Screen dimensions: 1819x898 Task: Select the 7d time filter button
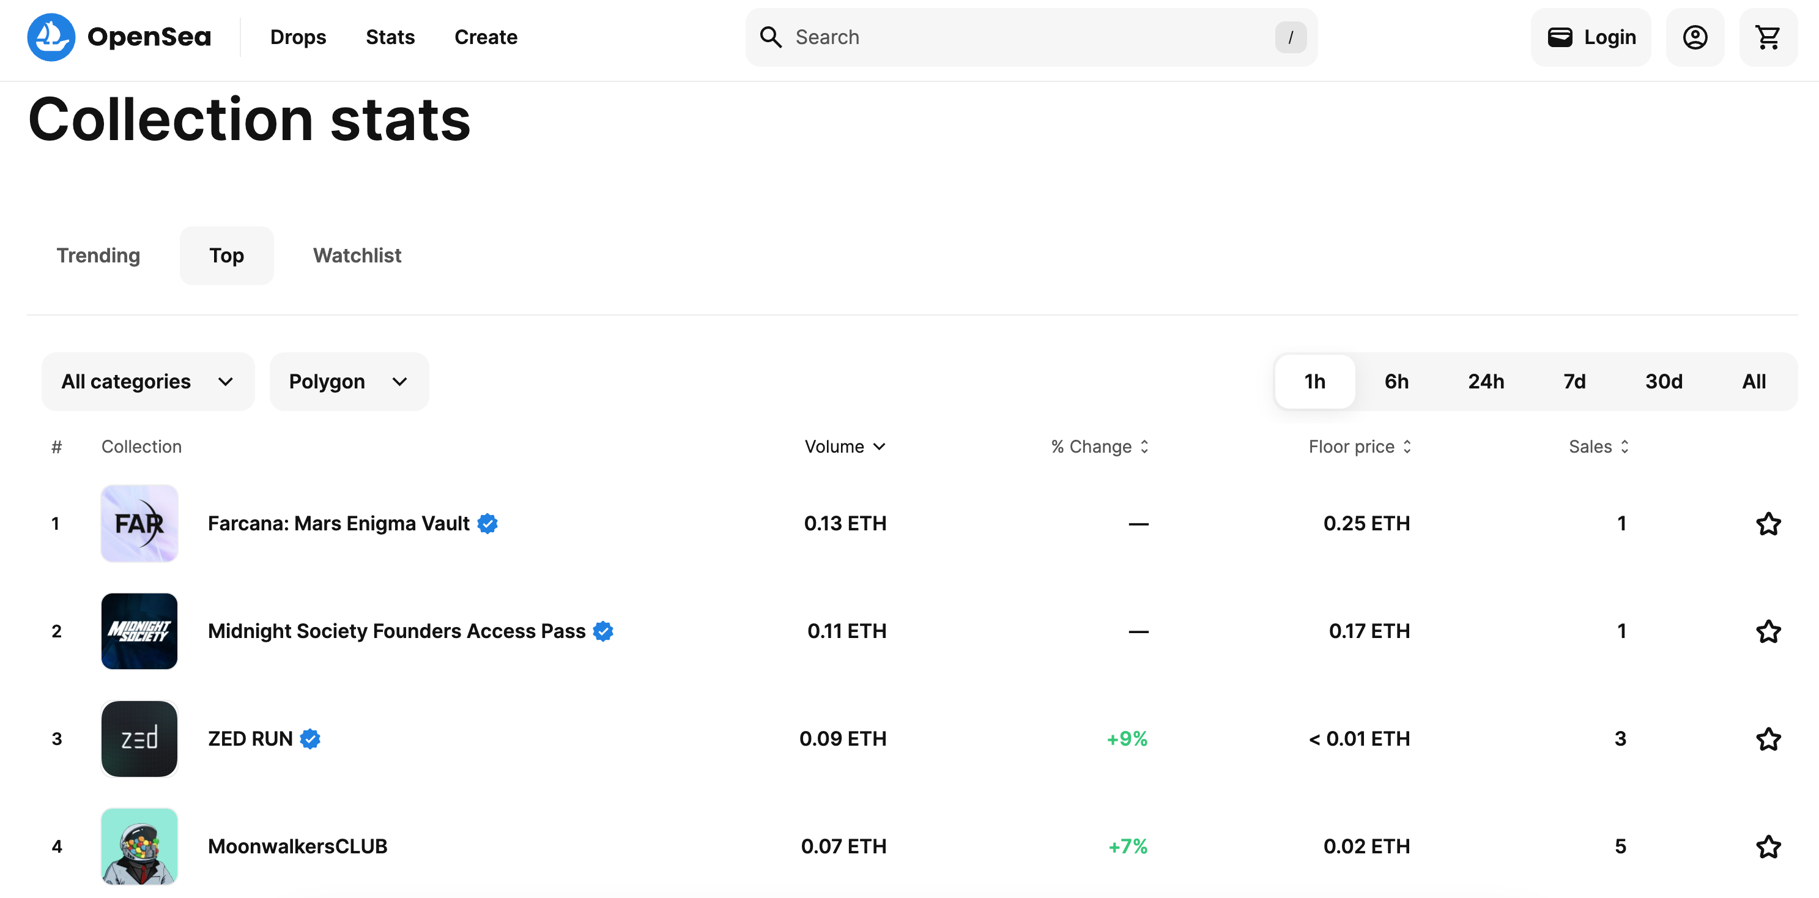1573,380
